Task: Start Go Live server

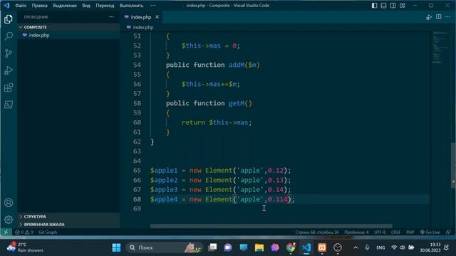Action: 430,233
